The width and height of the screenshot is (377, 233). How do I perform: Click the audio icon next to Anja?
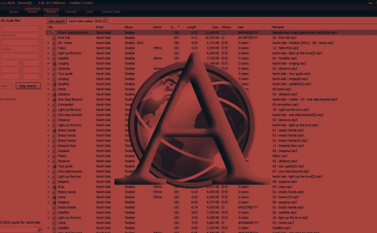tap(54, 187)
